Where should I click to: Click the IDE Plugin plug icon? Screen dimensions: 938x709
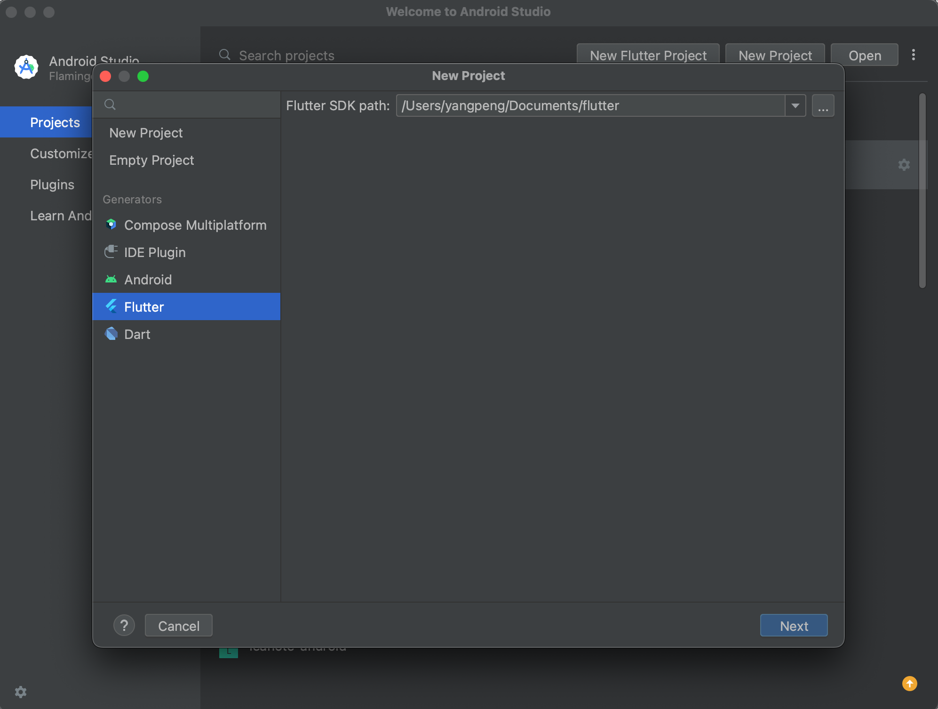[x=111, y=252]
